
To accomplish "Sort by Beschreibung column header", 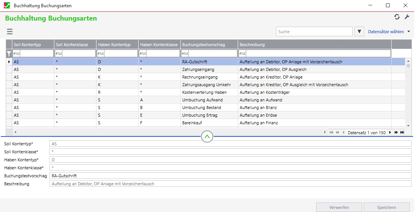I will point(315,45).
